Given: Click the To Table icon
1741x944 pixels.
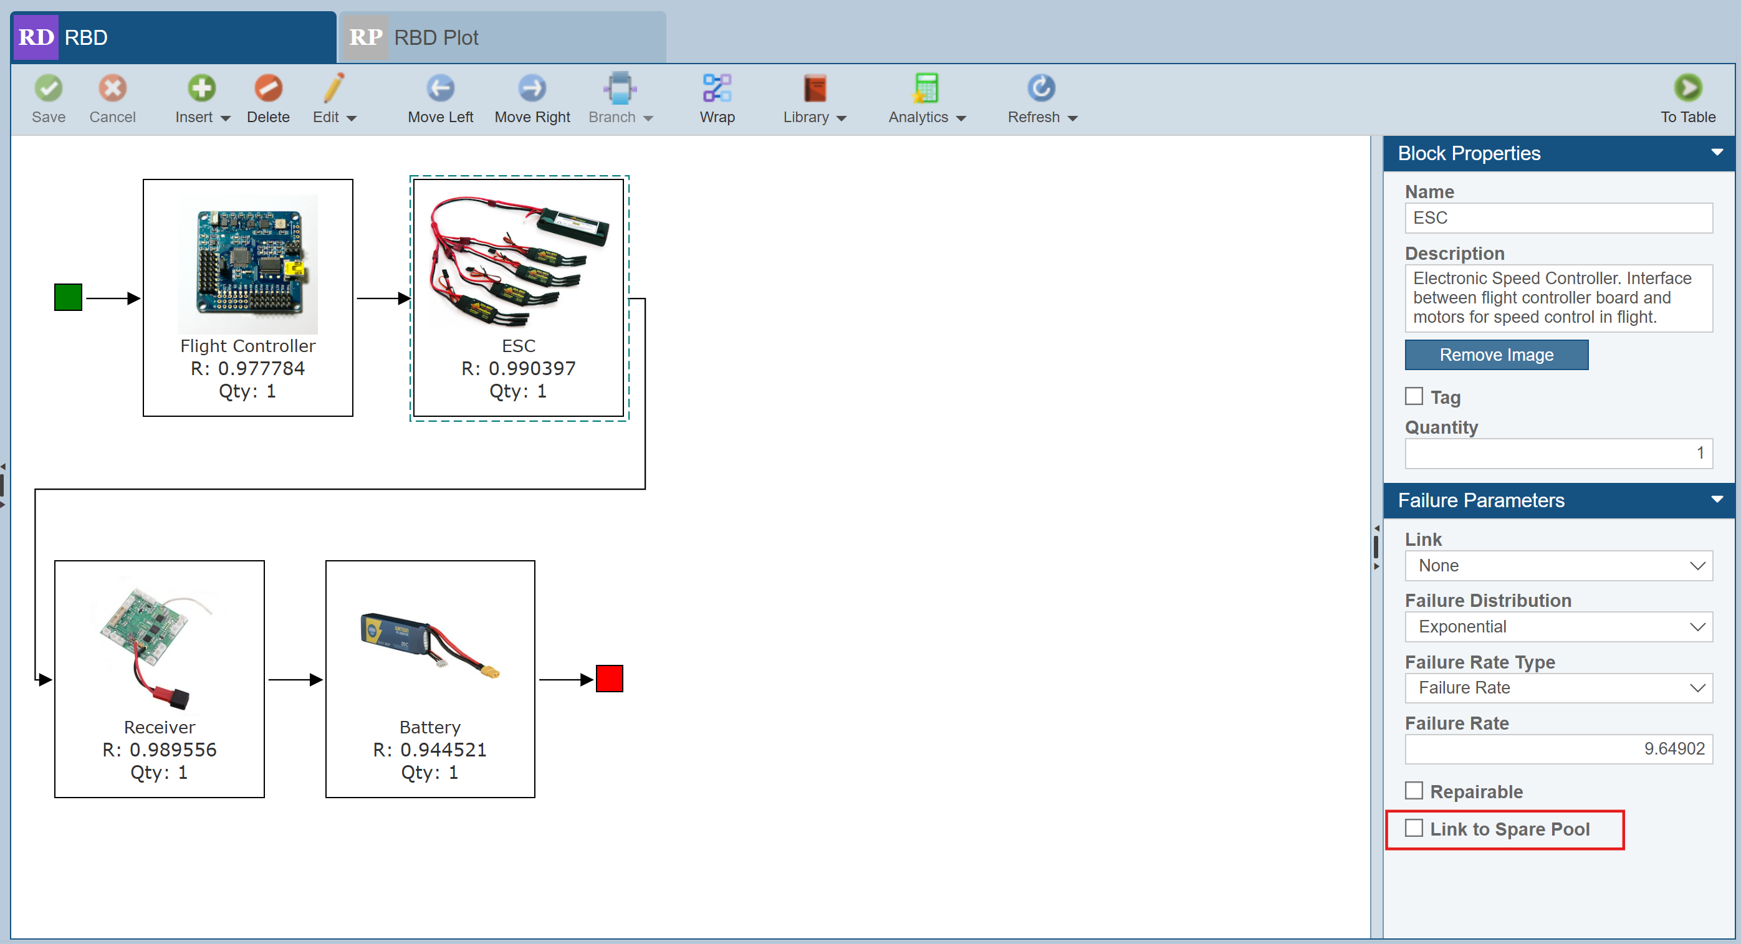Looking at the screenshot, I should click(1687, 88).
